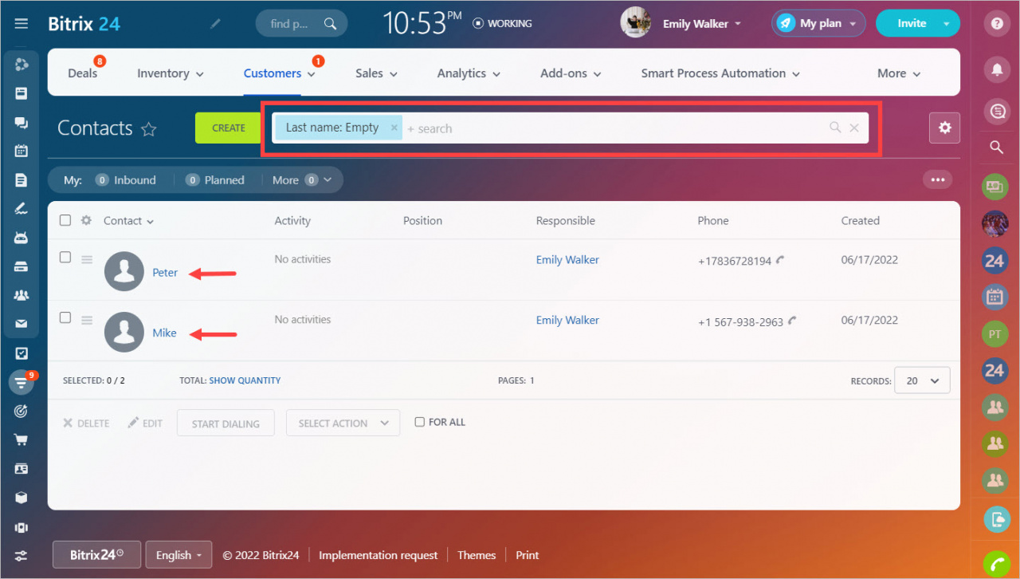1020x579 pixels.
Task: Open the notifications bell icon
Action: [996, 69]
